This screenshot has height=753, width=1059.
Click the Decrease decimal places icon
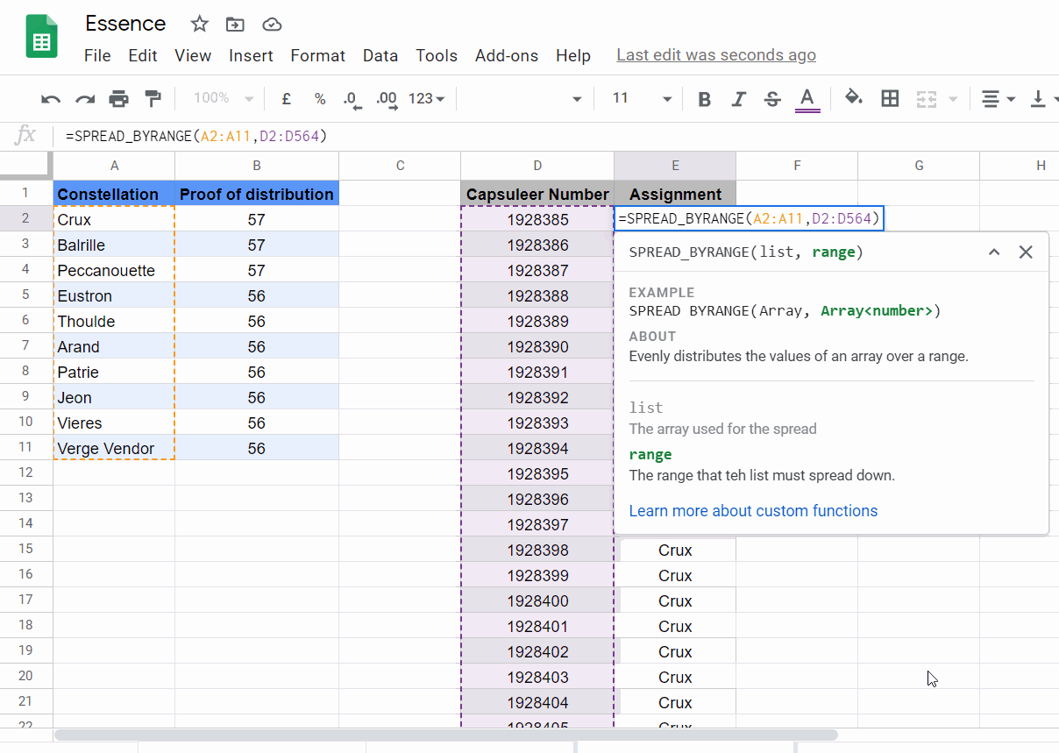352,98
